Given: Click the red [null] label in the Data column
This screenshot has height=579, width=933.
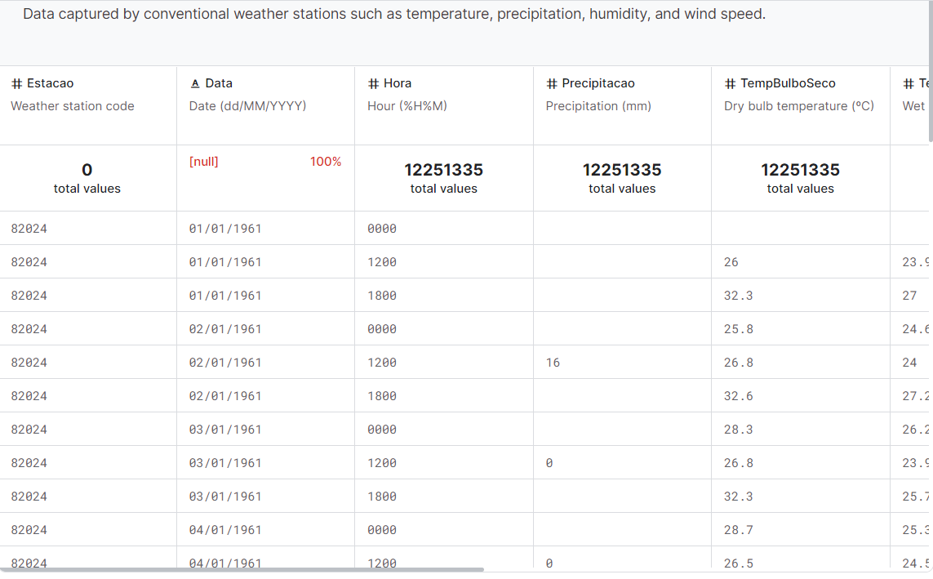Looking at the screenshot, I should (204, 162).
